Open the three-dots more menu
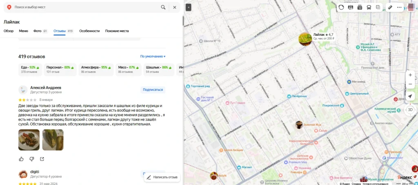Screen dimensions: 418x185 point(399,7)
